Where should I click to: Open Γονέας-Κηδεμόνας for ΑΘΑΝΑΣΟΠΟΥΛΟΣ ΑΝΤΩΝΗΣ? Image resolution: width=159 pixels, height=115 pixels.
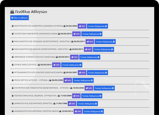pyautogui.click(x=93, y=111)
